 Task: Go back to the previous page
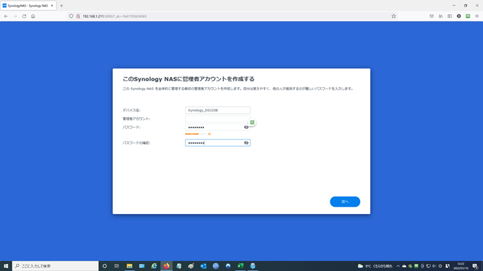(6, 16)
